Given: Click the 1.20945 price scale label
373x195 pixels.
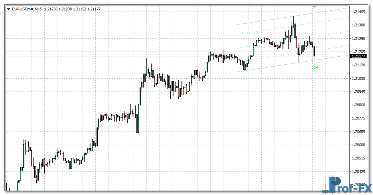Looking at the screenshot, I should click(x=359, y=92).
